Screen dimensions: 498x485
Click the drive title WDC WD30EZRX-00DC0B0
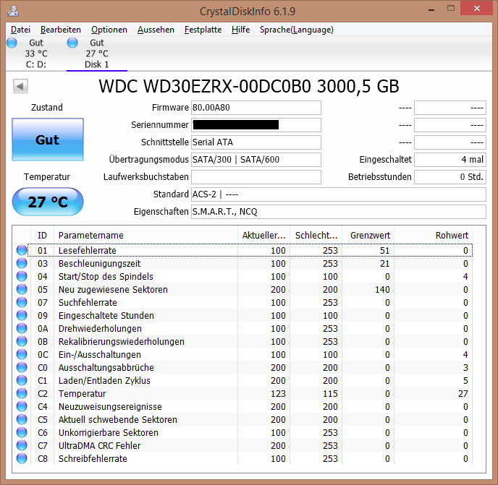[x=249, y=86]
